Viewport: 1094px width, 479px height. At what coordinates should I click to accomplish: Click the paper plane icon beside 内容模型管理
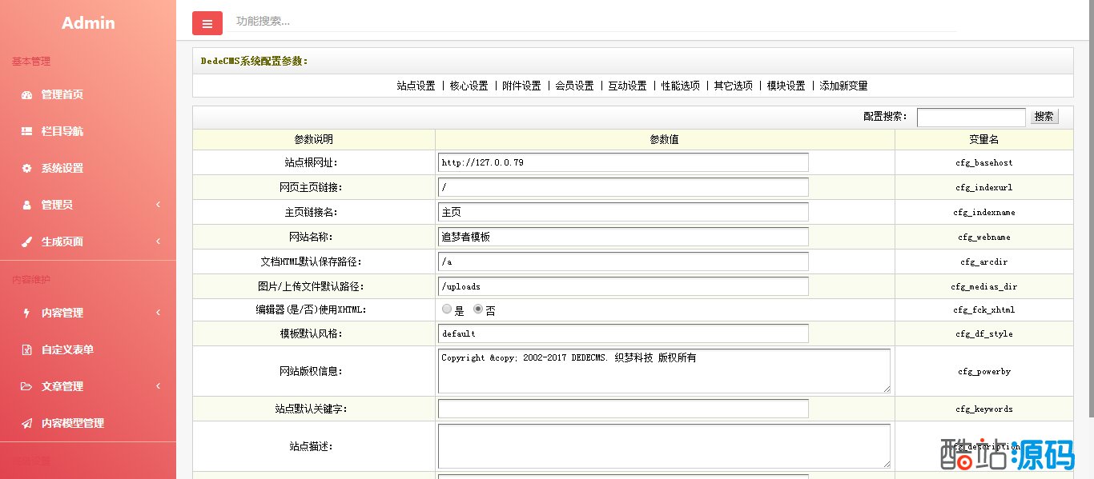point(26,423)
